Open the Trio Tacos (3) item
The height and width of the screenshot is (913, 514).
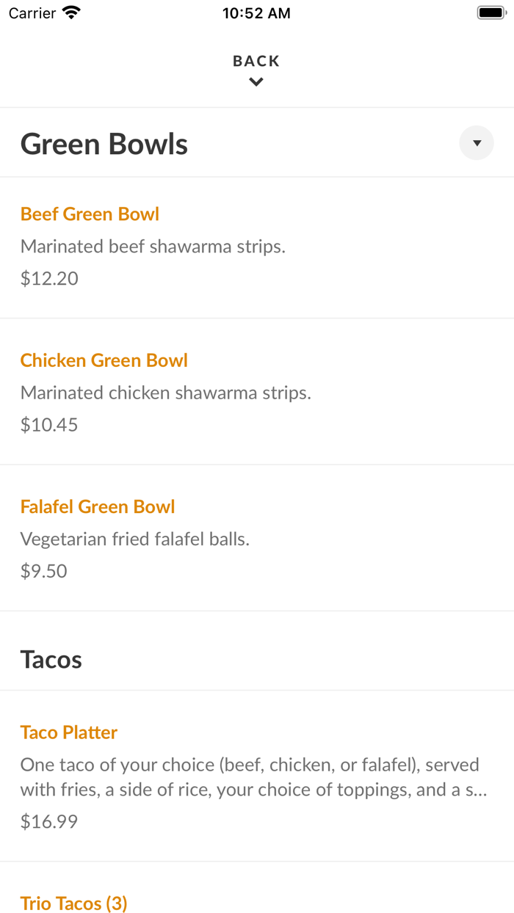point(73,903)
